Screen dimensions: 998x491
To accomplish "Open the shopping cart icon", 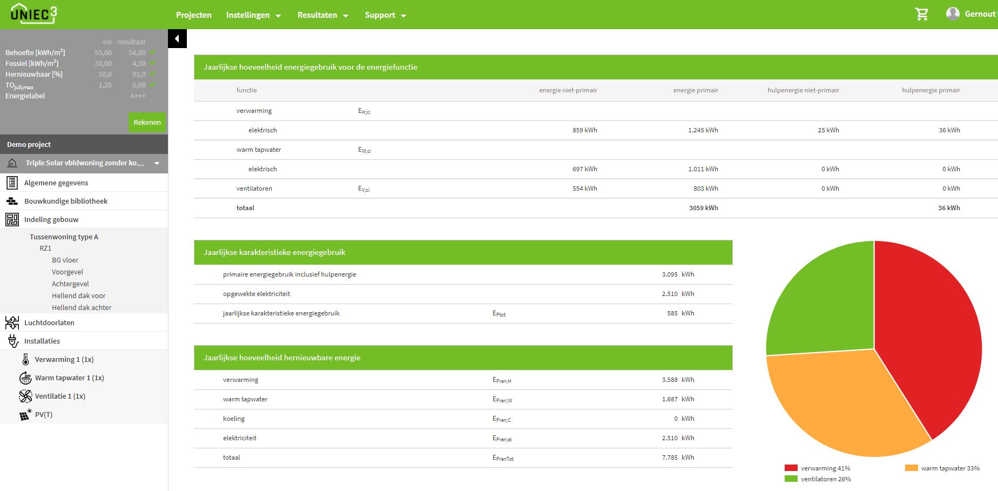I will click(x=922, y=15).
